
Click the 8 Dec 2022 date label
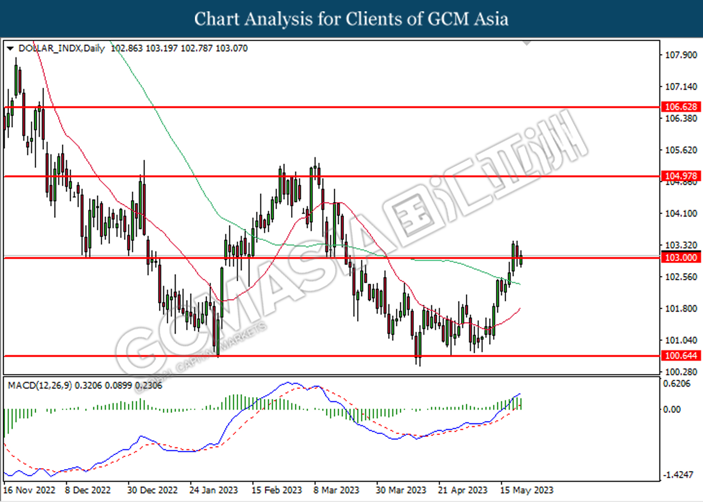click(x=88, y=490)
